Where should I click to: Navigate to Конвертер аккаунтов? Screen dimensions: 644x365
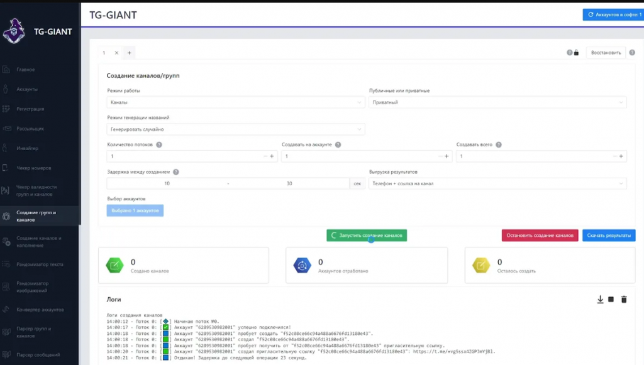pos(40,310)
